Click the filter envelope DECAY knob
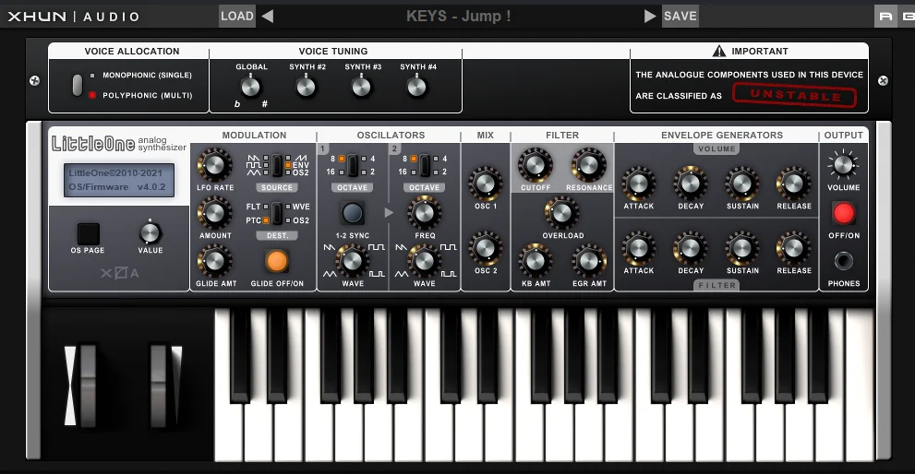This screenshot has height=474, width=915. (691, 248)
